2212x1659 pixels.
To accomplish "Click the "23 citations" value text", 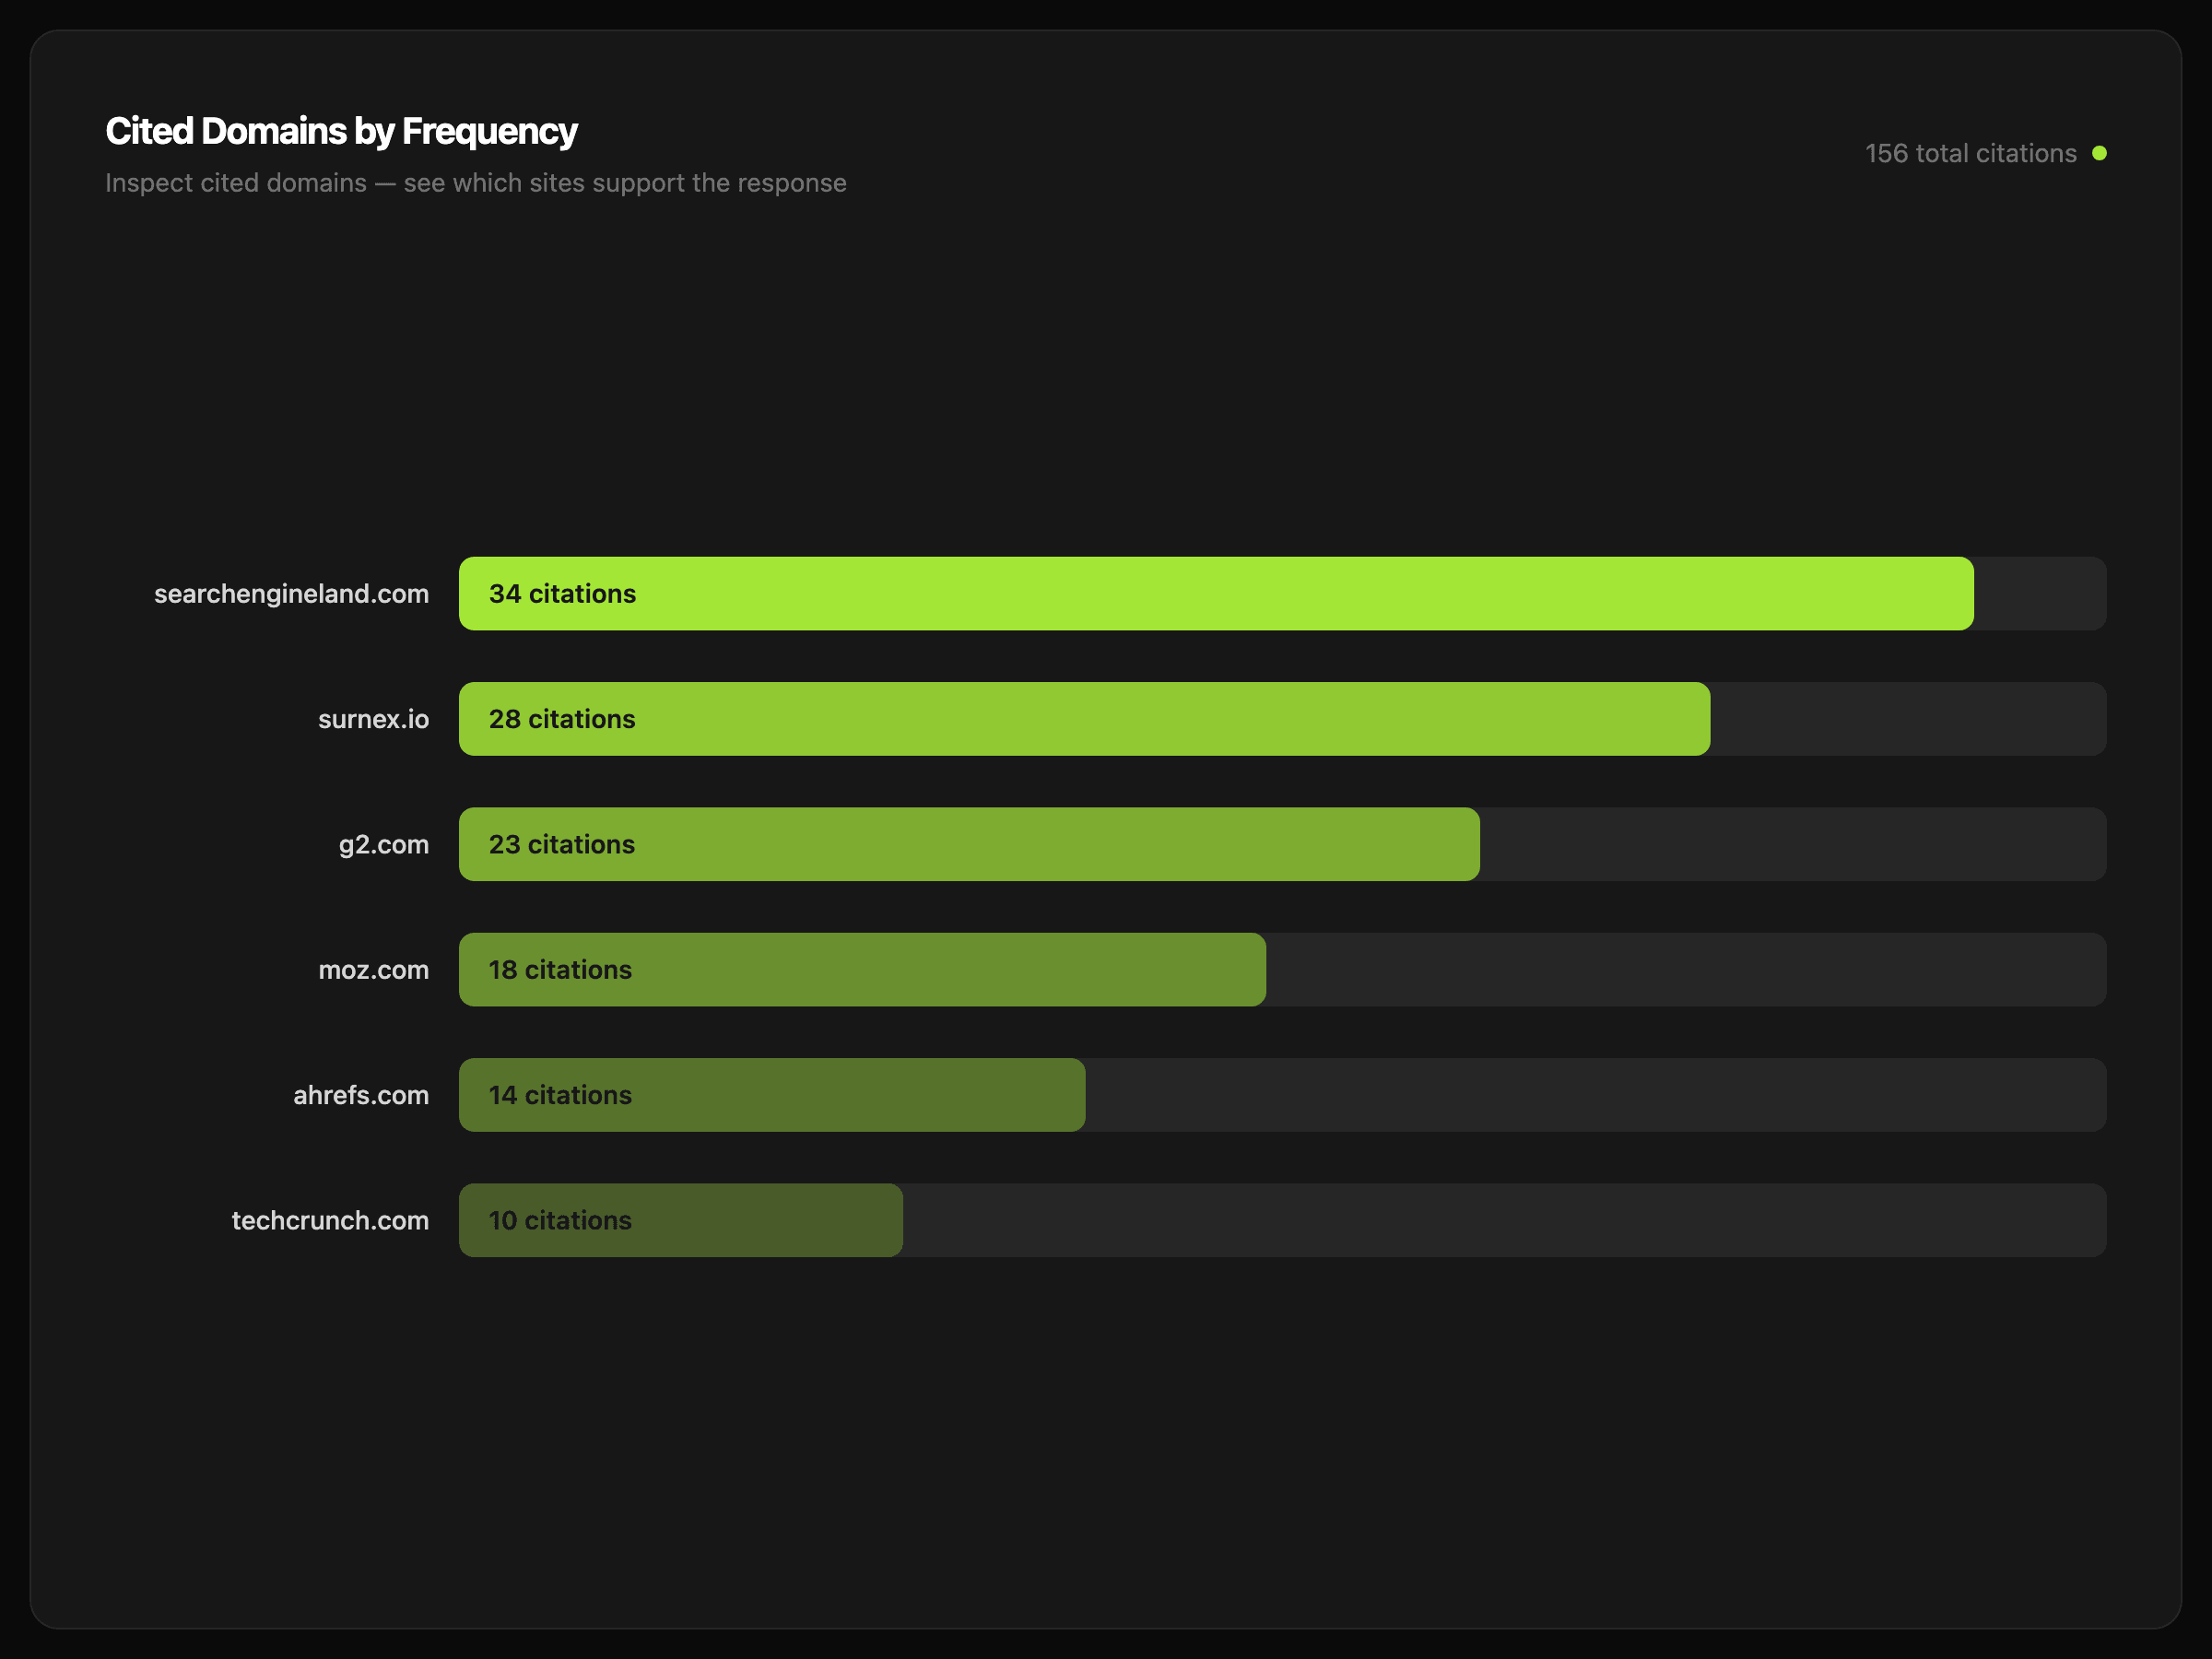I will (562, 844).
